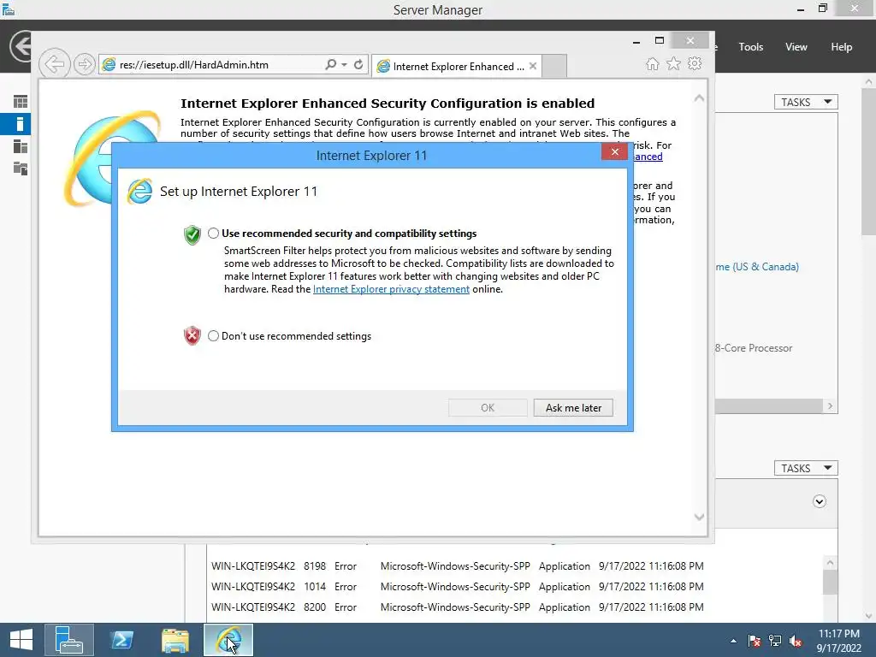Show hidden tray icons arrow

[x=733, y=641]
